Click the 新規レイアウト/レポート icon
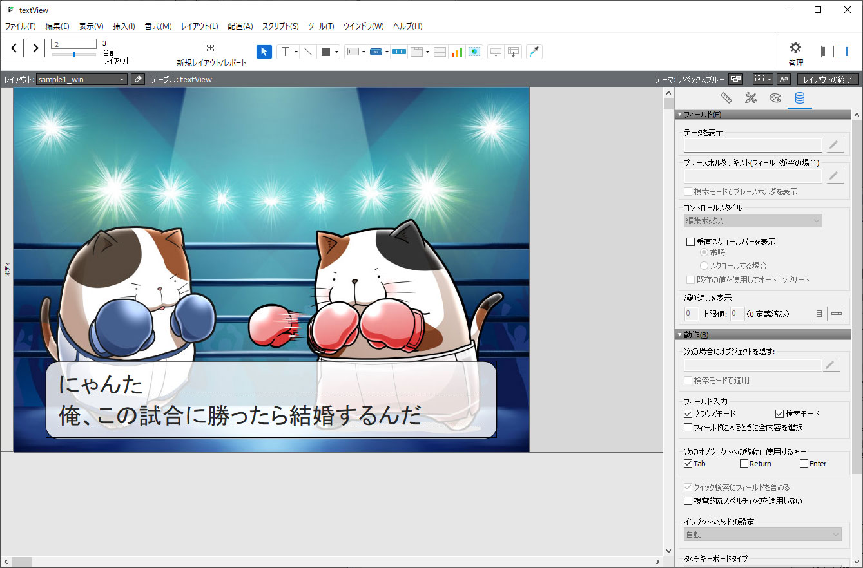Image resolution: width=863 pixels, height=568 pixels. click(x=210, y=48)
